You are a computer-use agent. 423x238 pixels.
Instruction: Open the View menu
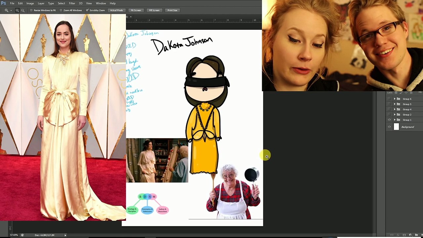pyautogui.click(x=89, y=3)
